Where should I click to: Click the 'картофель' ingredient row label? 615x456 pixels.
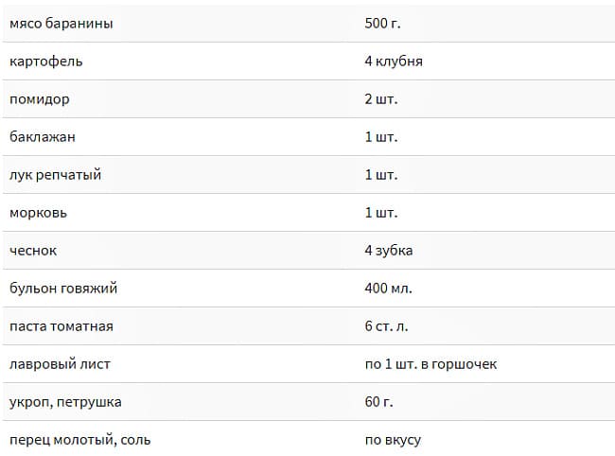pos(45,61)
